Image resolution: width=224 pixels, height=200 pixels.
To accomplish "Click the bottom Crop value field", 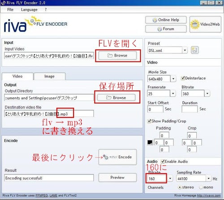I will (192, 149).
